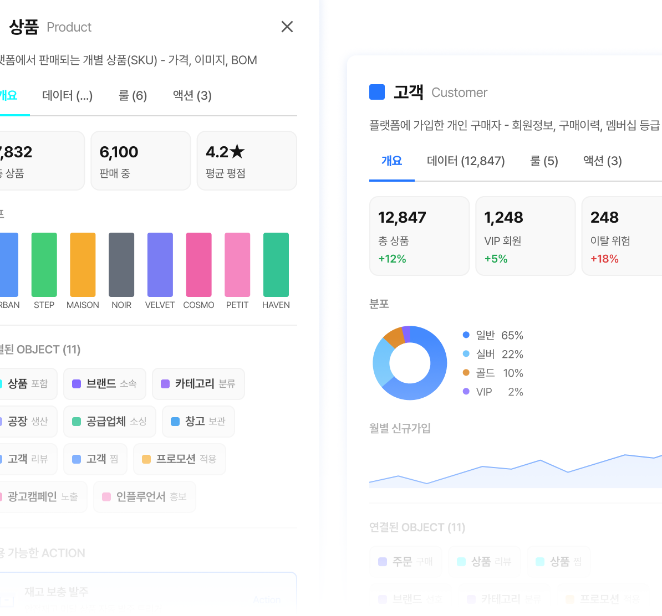Image resolution: width=662 pixels, height=616 pixels.
Task: Click the 6,100 판매 중 stat card
Action: point(141,161)
